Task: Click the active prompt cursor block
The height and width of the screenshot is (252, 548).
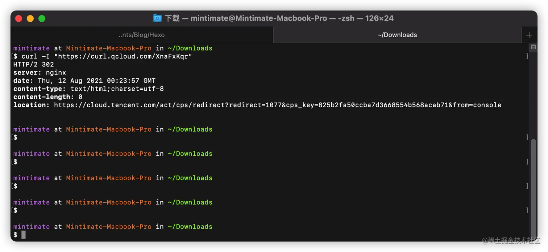Action: click(x=24, y=235)
